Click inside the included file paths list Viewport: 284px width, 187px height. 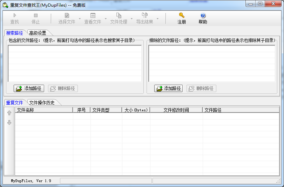[x=75, y=63]
